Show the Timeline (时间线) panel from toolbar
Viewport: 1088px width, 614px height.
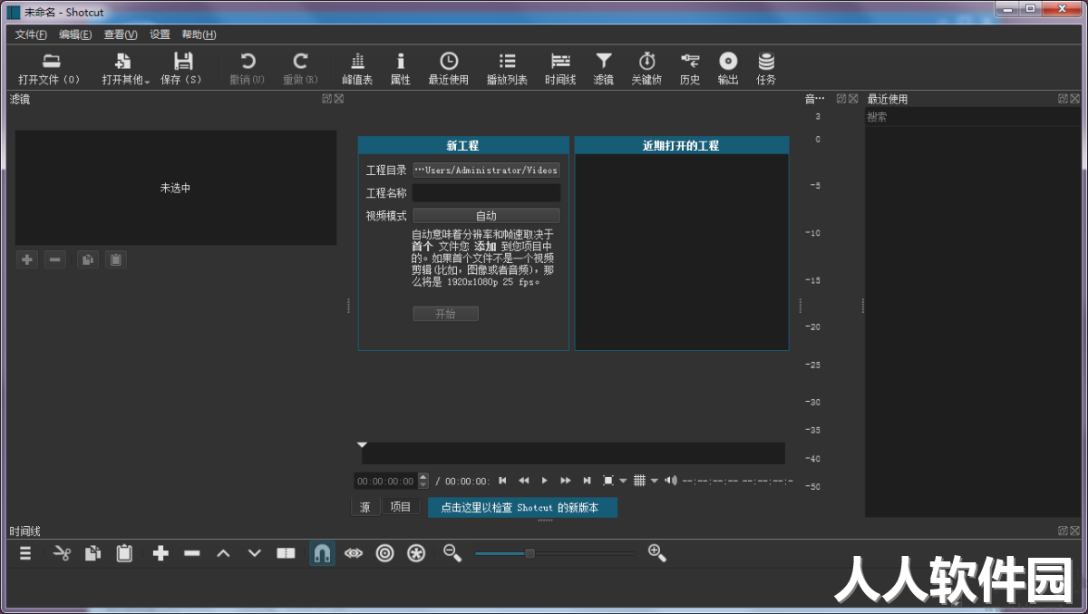[x=560, y=68]
